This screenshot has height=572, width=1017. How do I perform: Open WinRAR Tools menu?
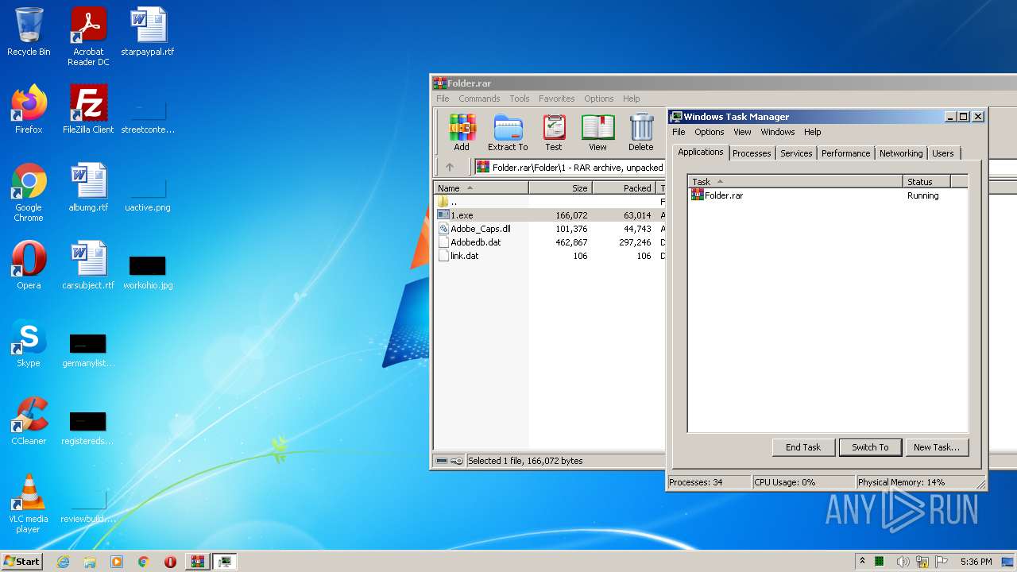point(520,99)
